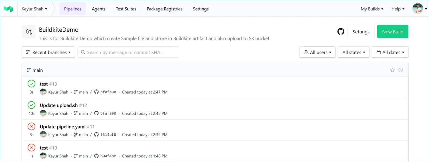429x162 pixels.
Task: Expand the Recent branches dropdown
Action: coord(49,52)
